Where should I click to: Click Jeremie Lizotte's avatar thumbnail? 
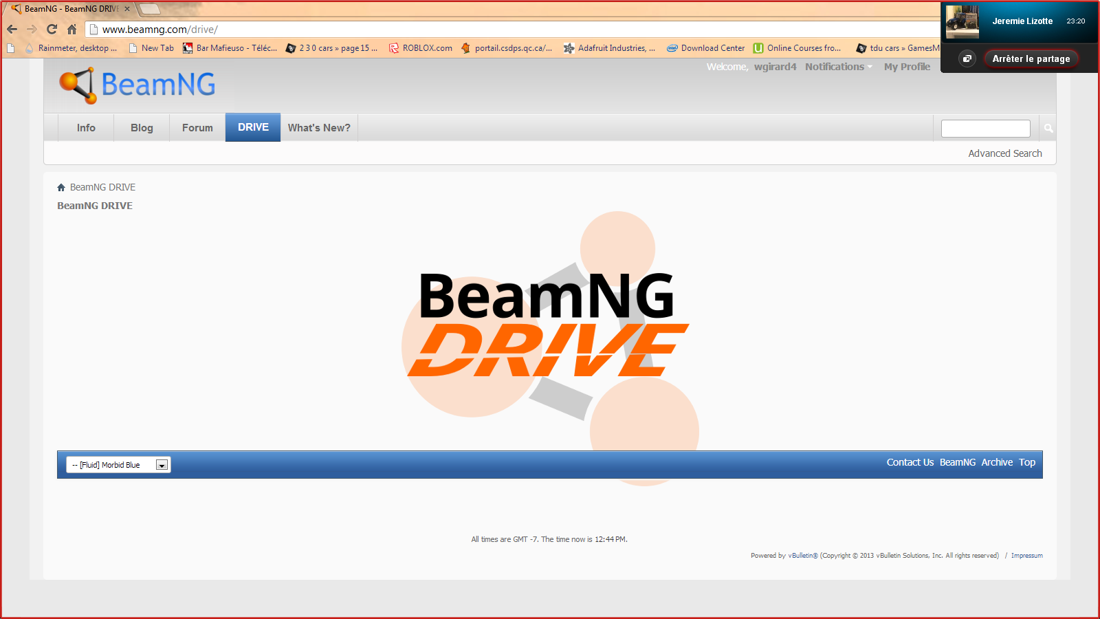(x=962, y=21)
